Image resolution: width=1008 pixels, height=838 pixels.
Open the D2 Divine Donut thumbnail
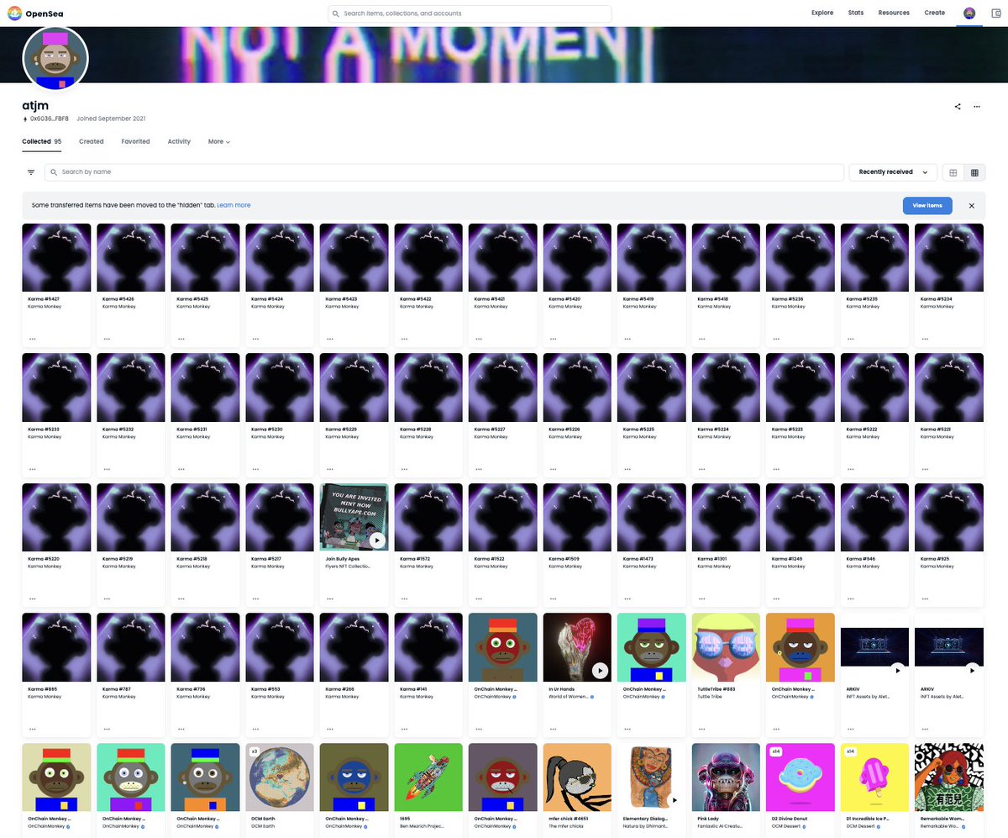point(800,777)
